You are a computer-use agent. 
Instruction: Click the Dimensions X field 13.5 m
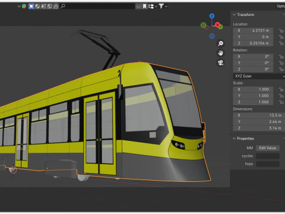(x=259, y=115)
